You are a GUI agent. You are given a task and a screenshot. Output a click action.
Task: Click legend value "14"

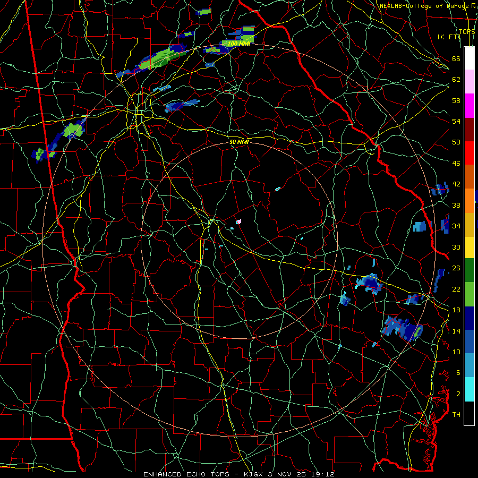click(456, 331)
